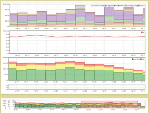Click the High red legend swatch in Restless chart

(141, 59)
